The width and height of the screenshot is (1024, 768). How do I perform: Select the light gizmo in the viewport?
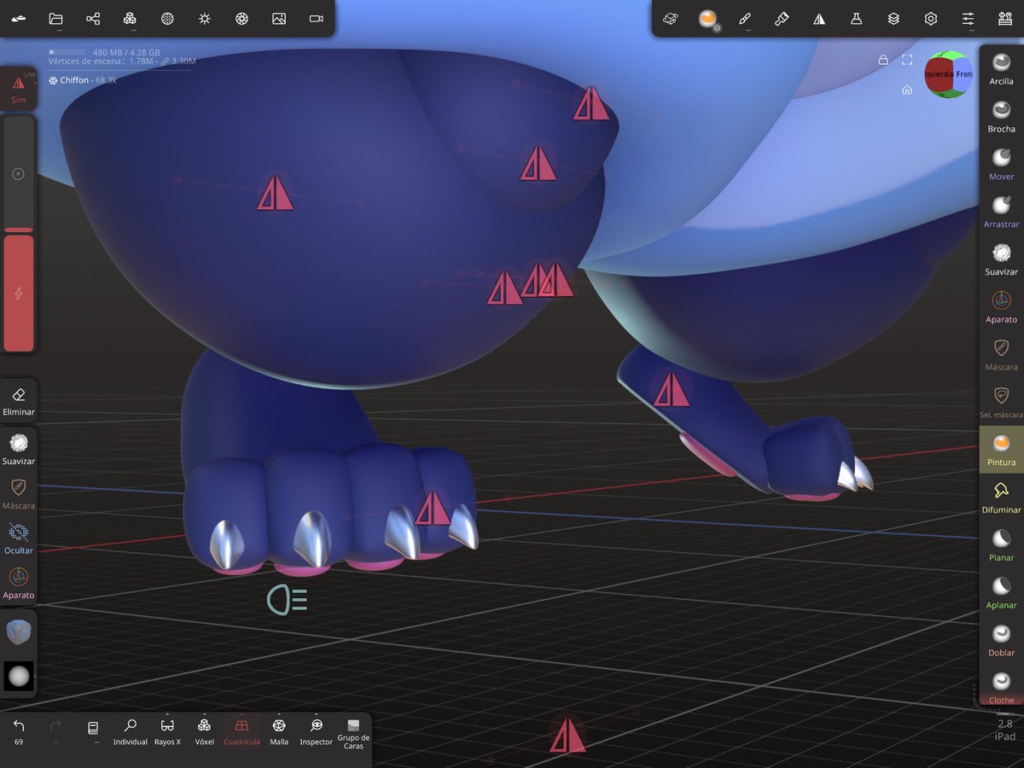click(287, 600)
